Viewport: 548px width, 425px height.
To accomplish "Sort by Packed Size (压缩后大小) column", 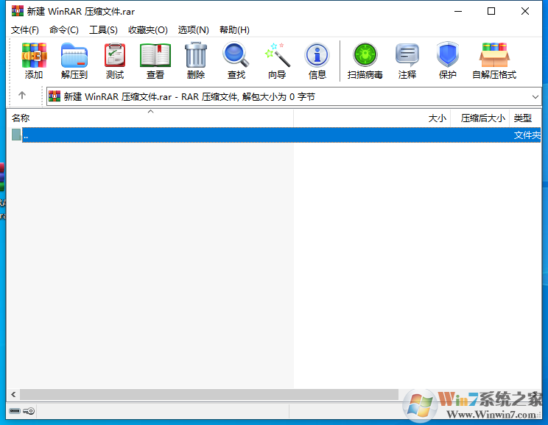I will point(479,118).
